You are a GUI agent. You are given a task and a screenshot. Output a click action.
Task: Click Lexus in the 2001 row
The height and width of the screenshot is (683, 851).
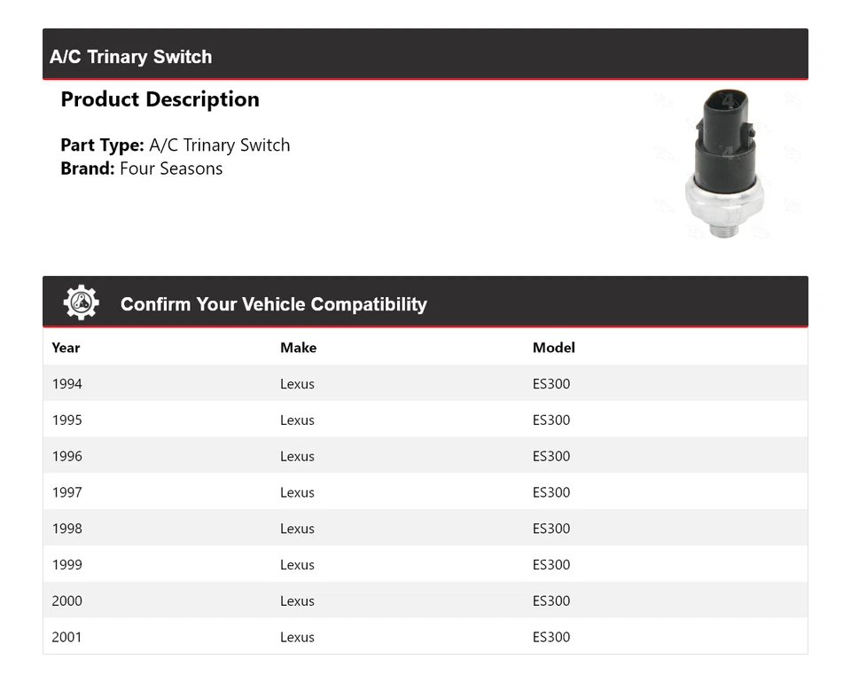[x=297, y=637]
